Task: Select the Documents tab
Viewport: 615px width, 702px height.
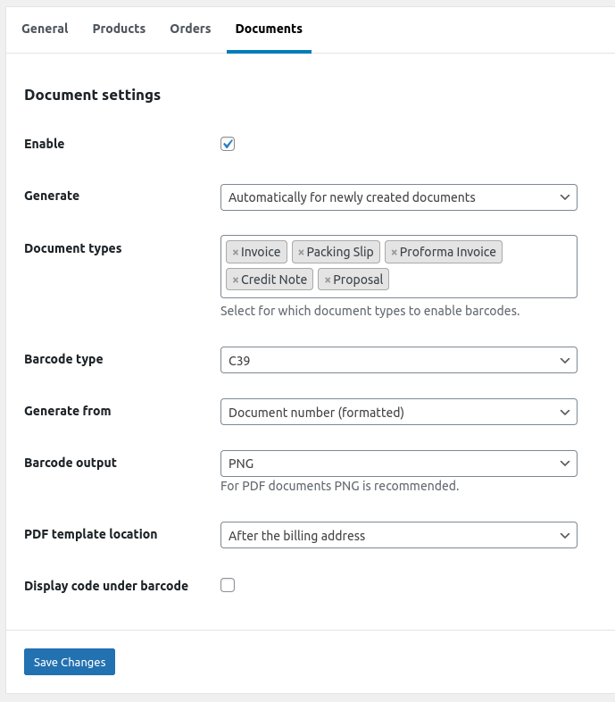Action: click(269, 29)
